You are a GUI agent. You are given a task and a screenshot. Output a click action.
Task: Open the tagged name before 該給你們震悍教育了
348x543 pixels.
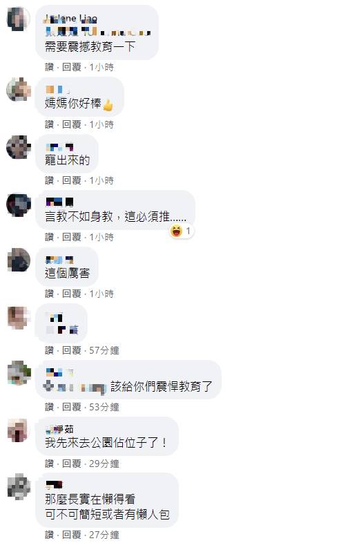pos(75,387)
